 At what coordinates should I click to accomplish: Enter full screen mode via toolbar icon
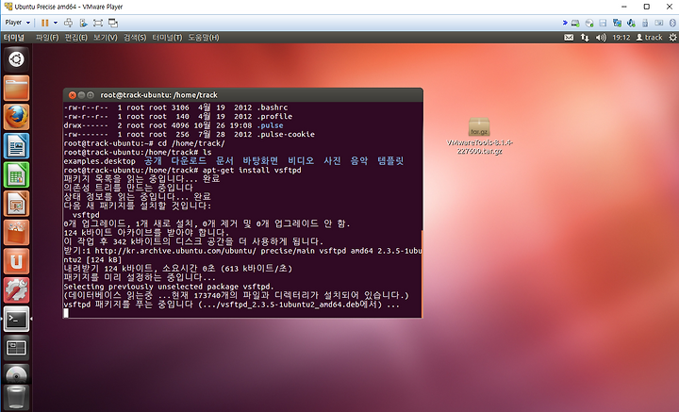point(98,23)
